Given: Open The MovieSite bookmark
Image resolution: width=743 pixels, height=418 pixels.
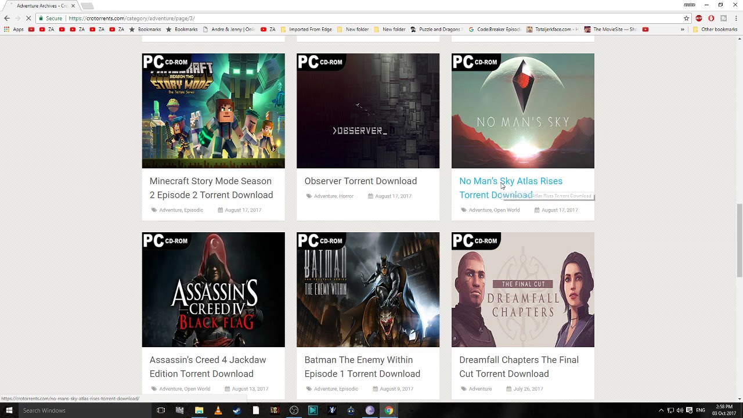Looking at the screenshot, I should click(x=611, y=29).
